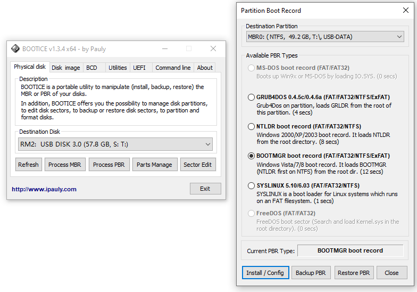Open Command line tab
Image resolution: width=417 pixels, height=292 pixels.
coord(173,68)
